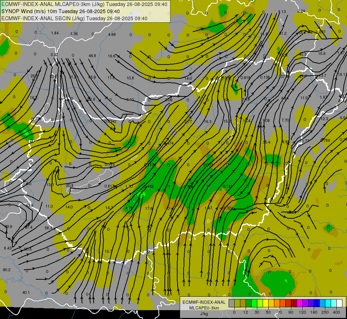
Task: Click the map value 2.24
Action: pyautogui.click(x=301, y=11)
